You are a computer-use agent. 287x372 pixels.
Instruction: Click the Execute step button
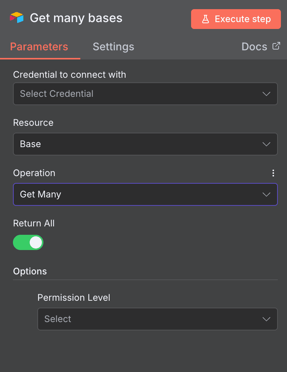click(236, 19)
